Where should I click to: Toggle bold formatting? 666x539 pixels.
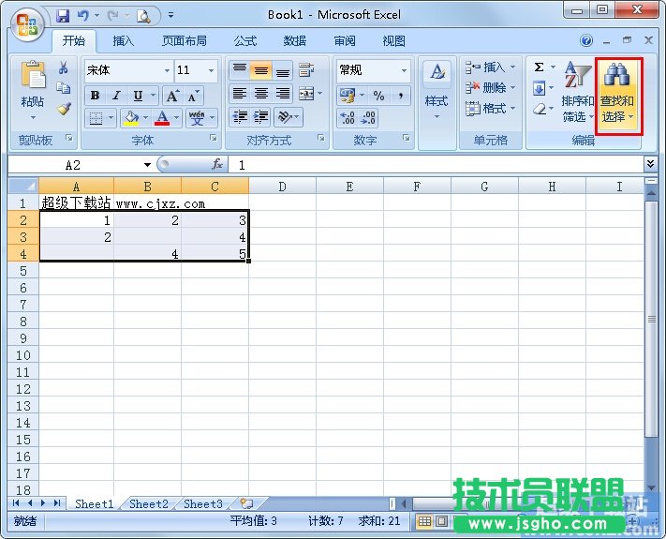coord(96,96)
